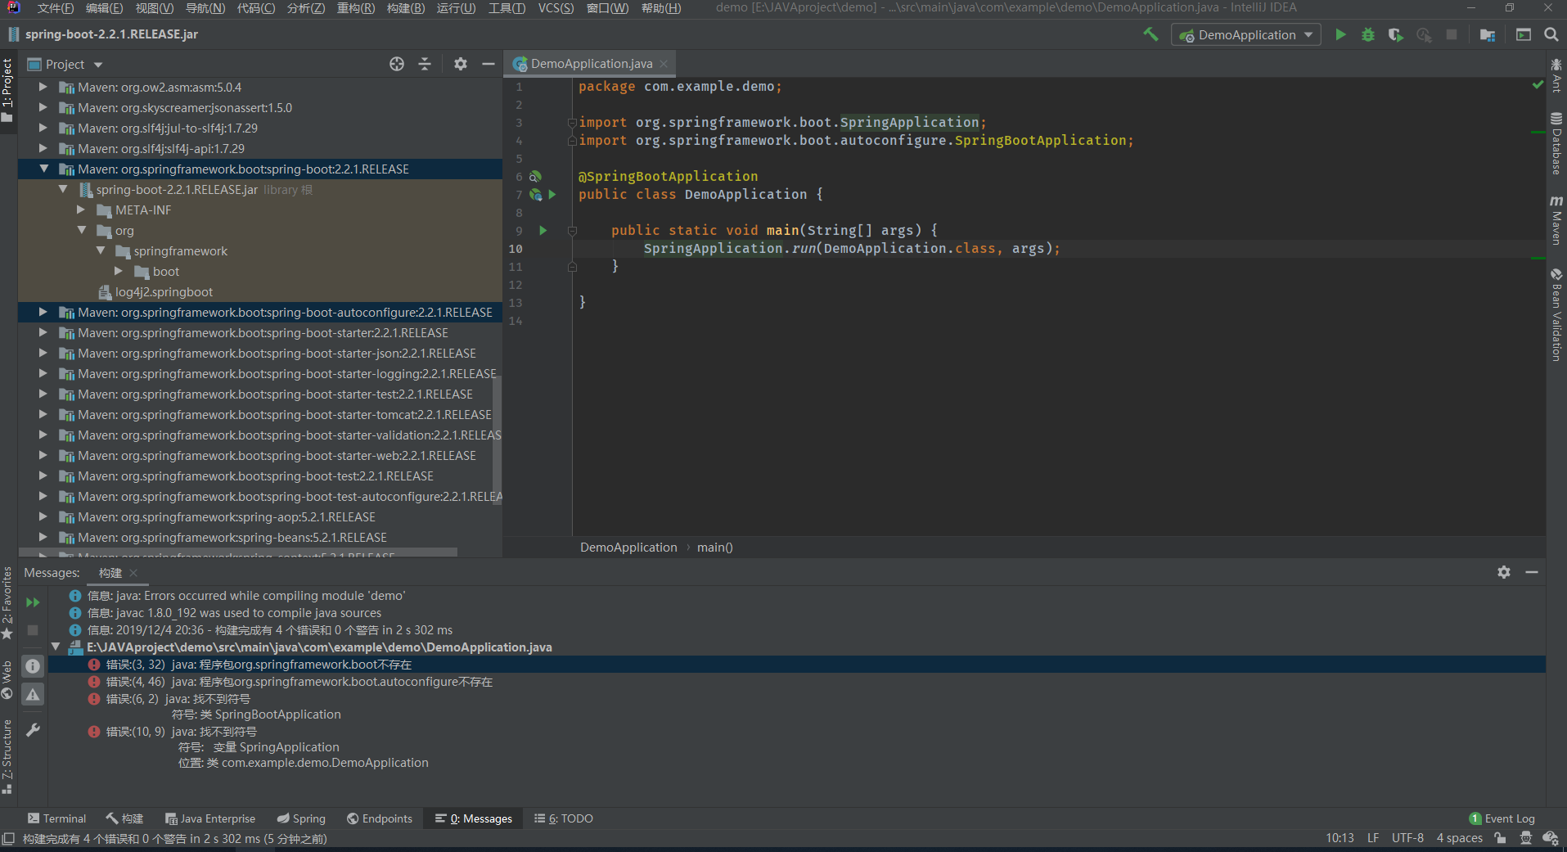Click the LF line separator widget
Screen dimensions: 1567x852
pos(1373,838)
